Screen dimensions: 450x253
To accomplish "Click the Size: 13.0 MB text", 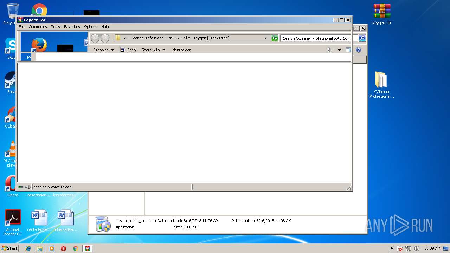I will coord(186,227).
